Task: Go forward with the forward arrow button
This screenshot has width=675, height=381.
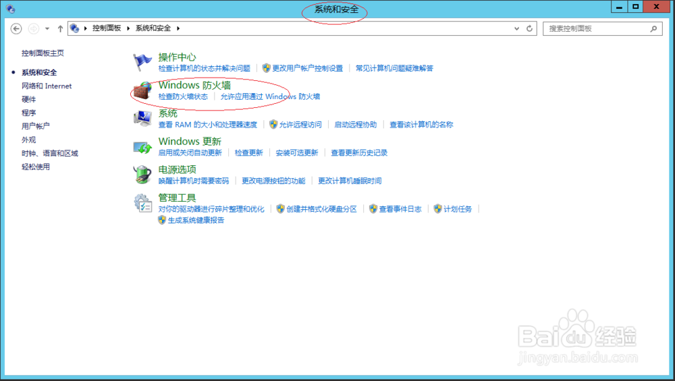Action: 33,28
